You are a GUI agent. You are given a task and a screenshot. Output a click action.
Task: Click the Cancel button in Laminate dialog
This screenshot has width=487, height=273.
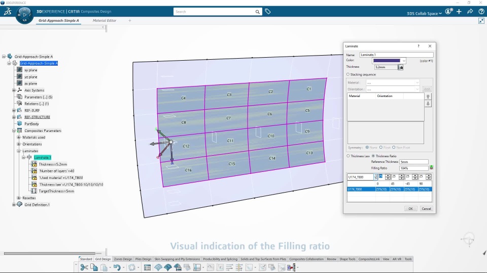click(x=426, y=209)
